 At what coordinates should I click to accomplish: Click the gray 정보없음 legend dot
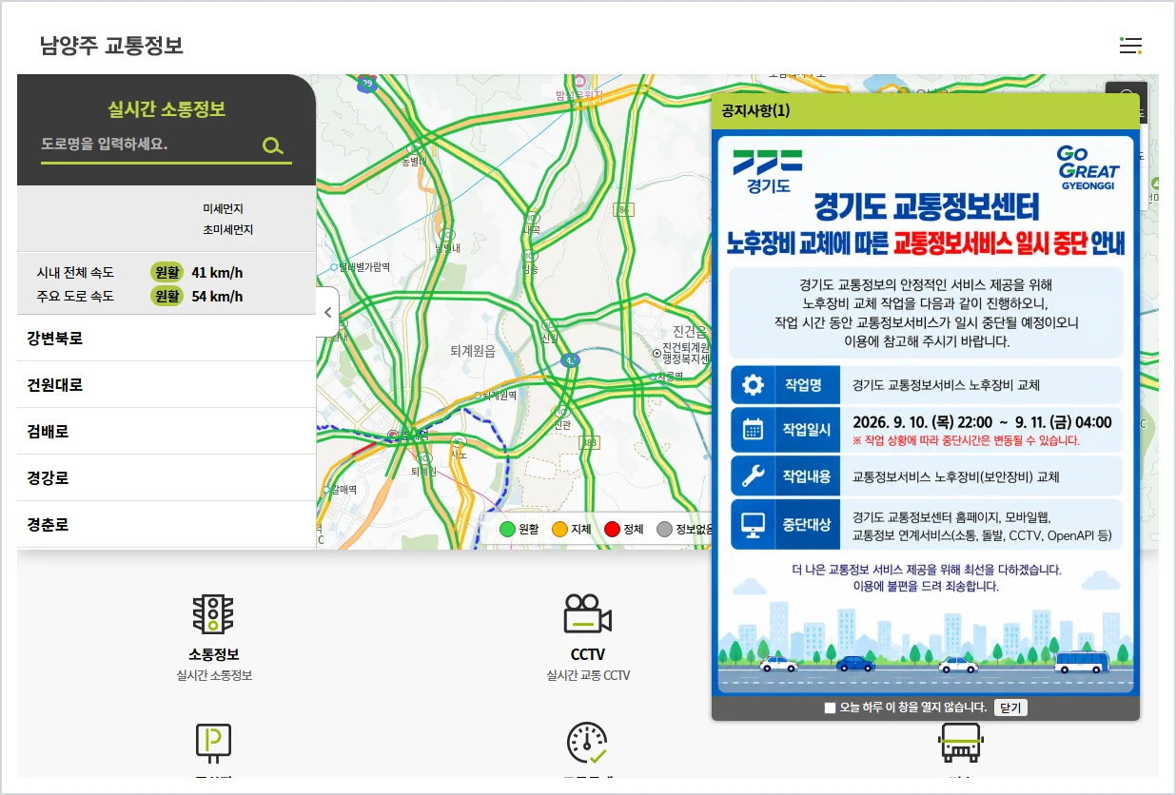664,529
